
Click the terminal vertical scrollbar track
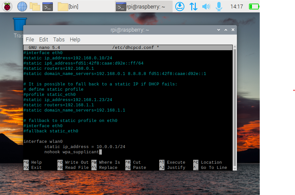pos(235,108)
